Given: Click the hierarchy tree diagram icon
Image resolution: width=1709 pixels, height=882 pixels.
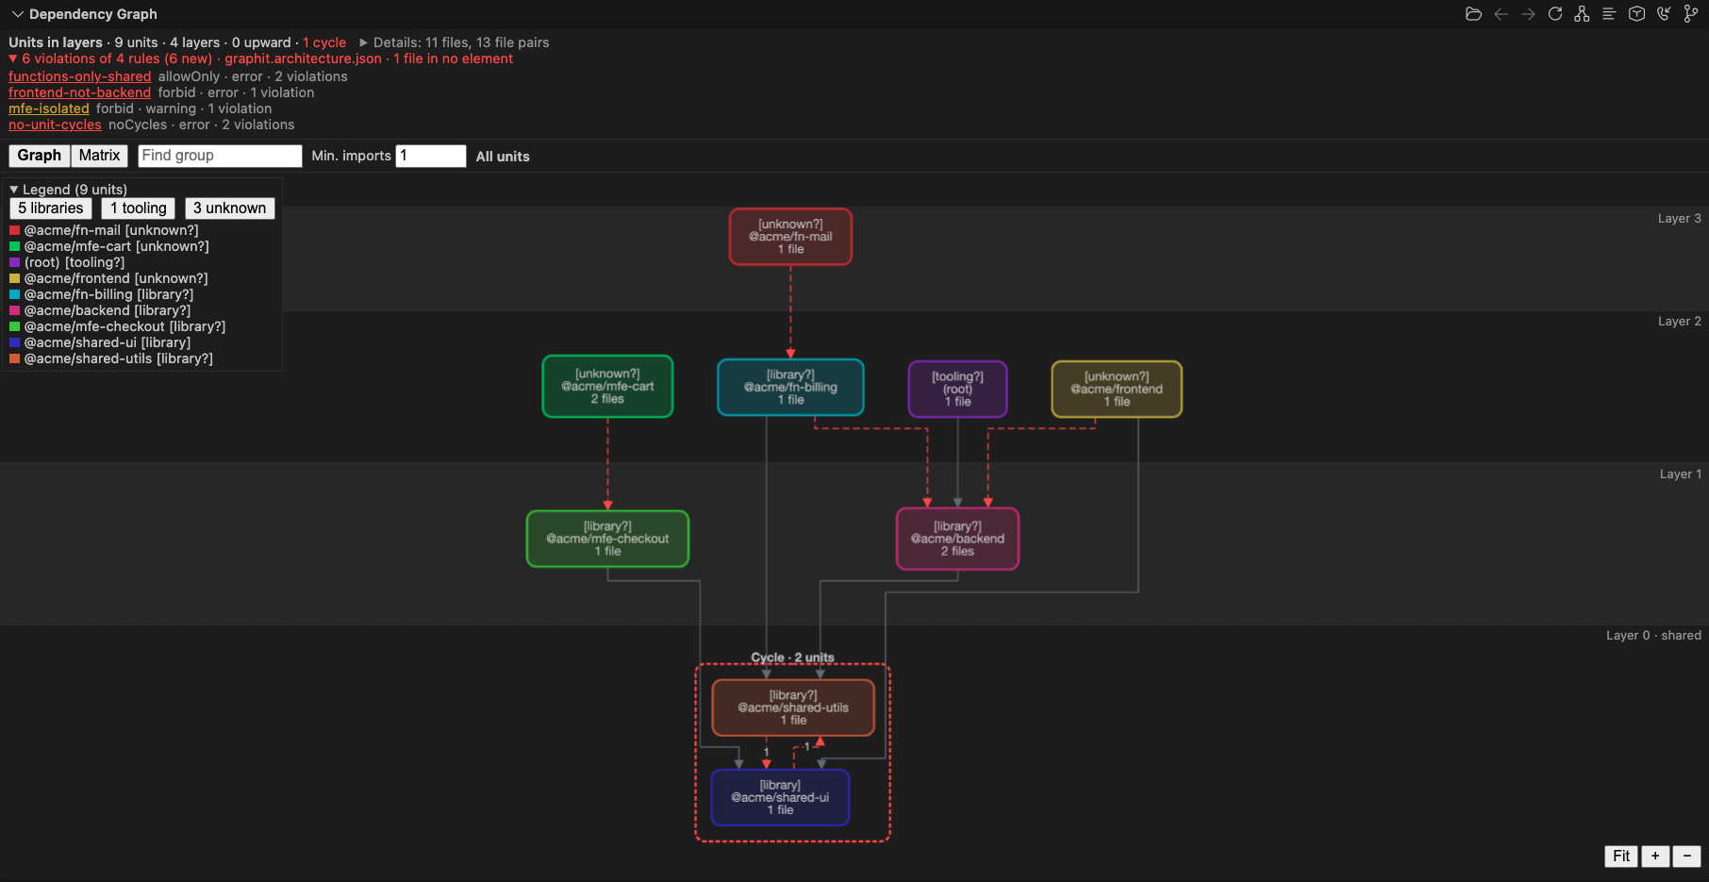Looking at the screenshot, I should [x=1582, y=14].
